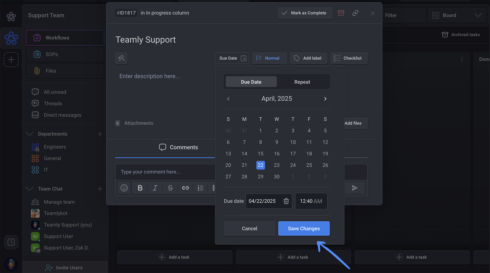The height and width of the screenshot is (273, 490).
Task: Open the user profile avatar at bottom left
Action: tap(11, 264)
